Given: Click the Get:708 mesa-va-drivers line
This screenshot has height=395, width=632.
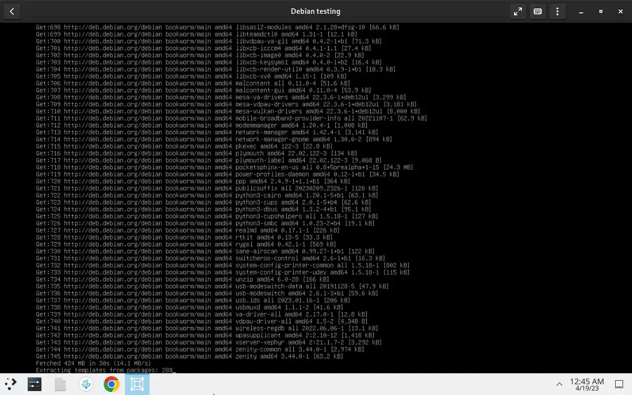Looking at the screenshot, I should tap(221, 97).
